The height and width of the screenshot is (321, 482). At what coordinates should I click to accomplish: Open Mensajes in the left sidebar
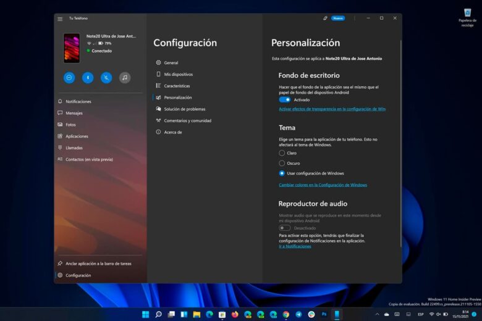[x=74, y=113]
